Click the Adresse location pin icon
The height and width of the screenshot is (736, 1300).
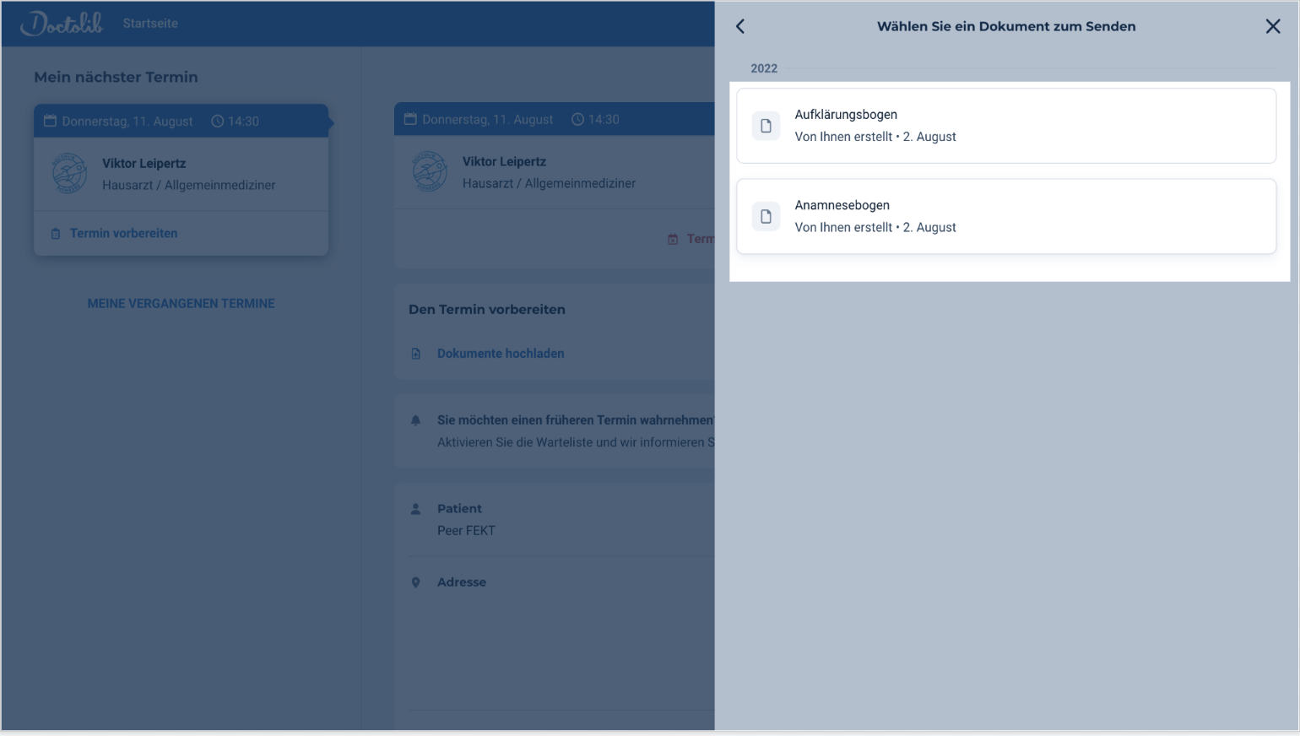[x=415, y=582]
